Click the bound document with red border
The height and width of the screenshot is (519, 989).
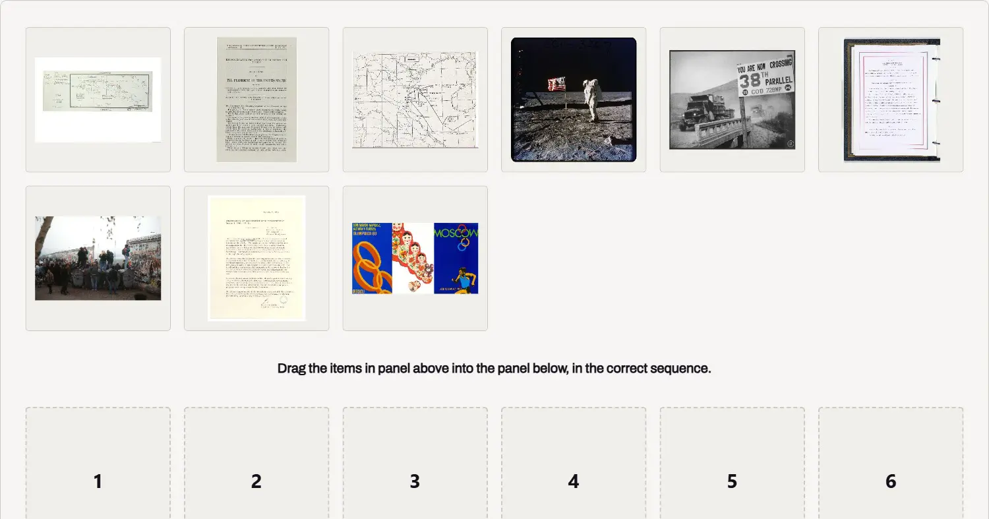tap(891, 100)
